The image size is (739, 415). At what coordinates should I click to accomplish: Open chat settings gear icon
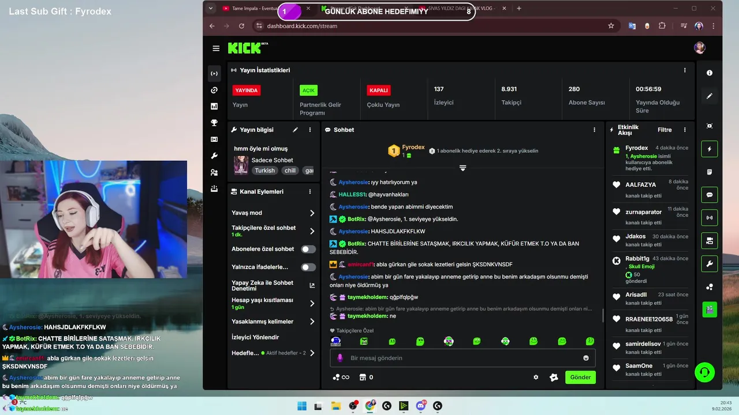click(x=536, y=377)
